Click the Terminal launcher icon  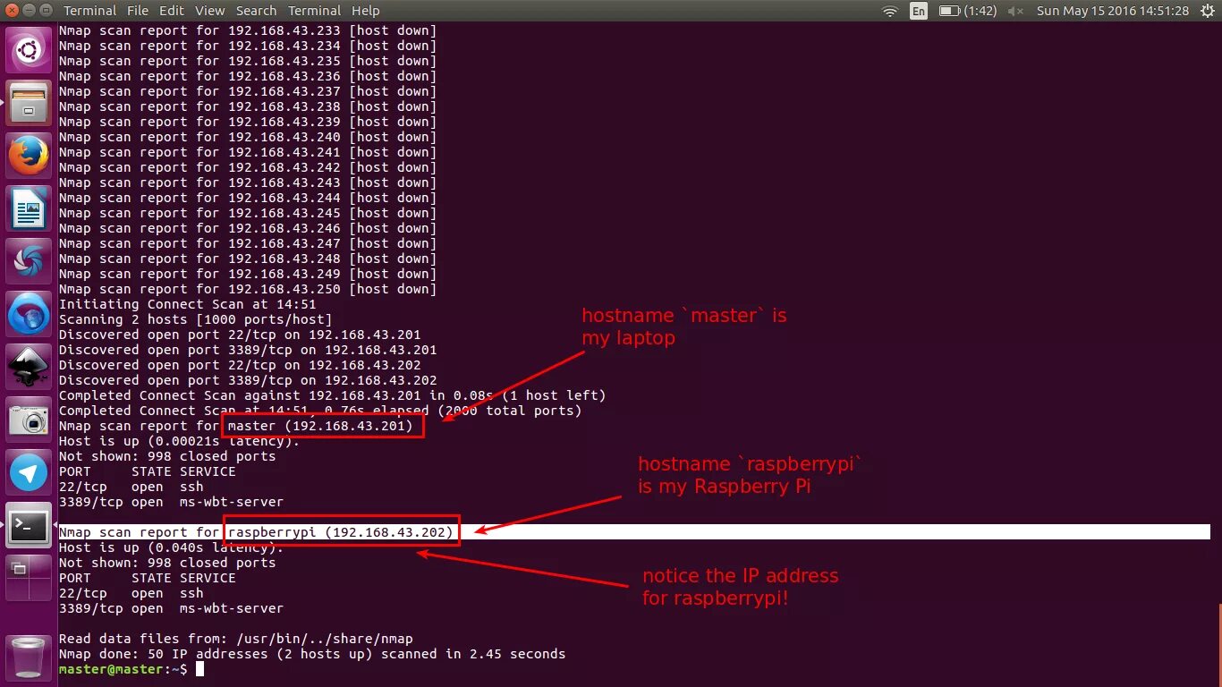pyautogui.click(x=29, y=525)
